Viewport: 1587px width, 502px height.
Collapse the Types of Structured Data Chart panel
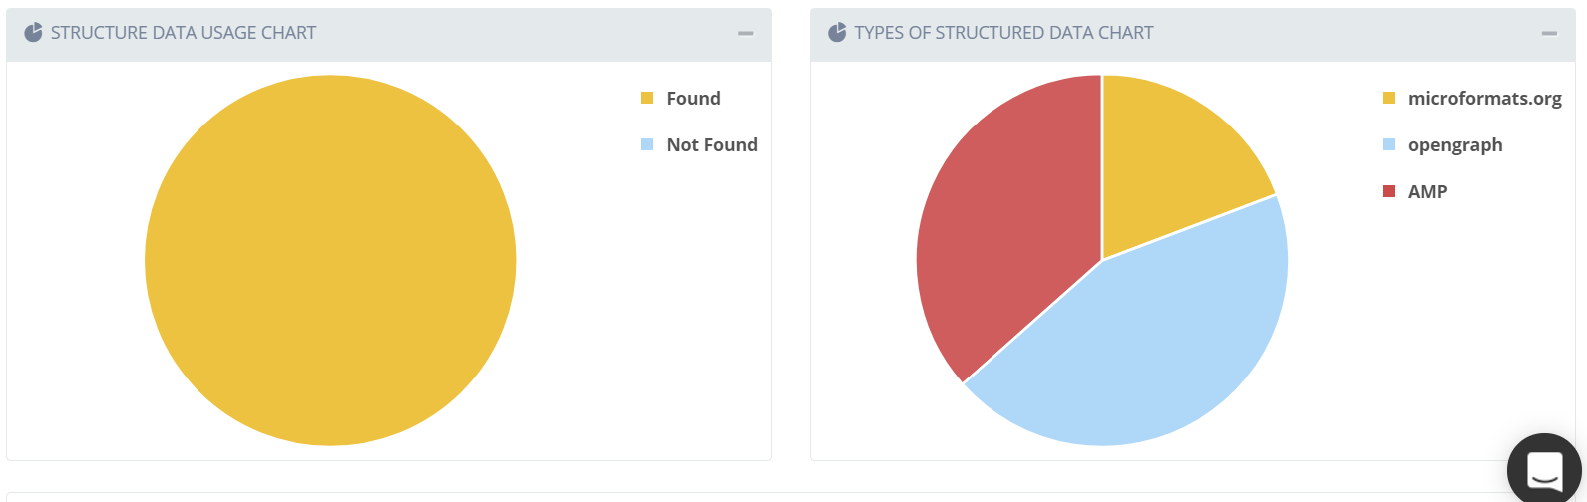pyautogui.click(x=1549, y=33)
